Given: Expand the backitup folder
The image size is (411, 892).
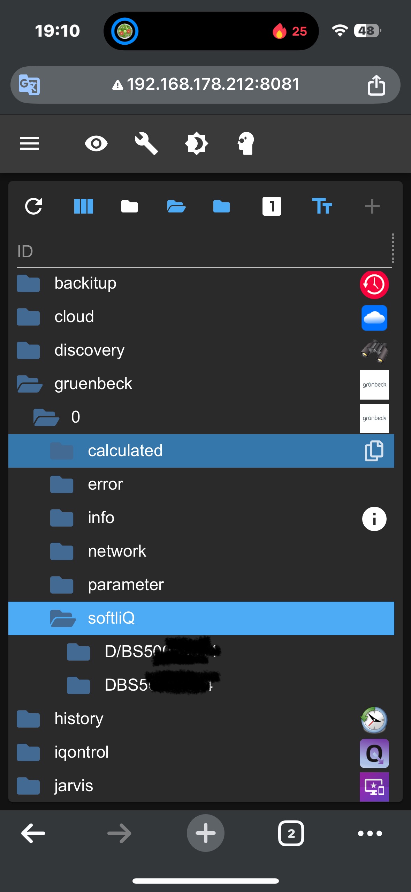Looking at the screenshot, I should [x=28, y=283].
